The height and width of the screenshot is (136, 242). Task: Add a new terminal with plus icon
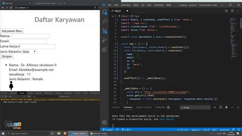pos(215,107)
